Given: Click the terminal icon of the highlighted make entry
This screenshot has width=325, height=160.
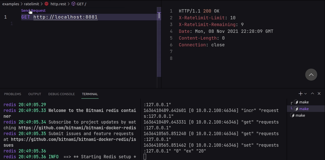Looking at the screenshot, I should pos(296,109).
